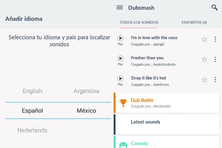The image size is (222, 148).
Task: Click "Selecciona tu idioma y país" instruction text
Action: point(59,41)
